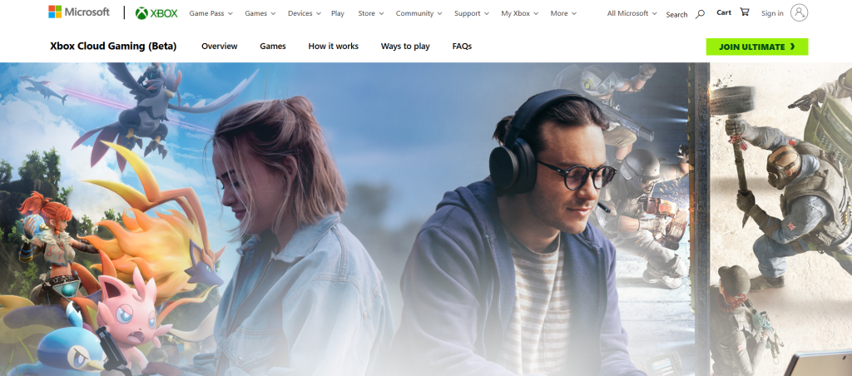The width and height of the screenshot is (852, 376).
Task: Open the Community dropdown
Action: [x=419, y=13]
